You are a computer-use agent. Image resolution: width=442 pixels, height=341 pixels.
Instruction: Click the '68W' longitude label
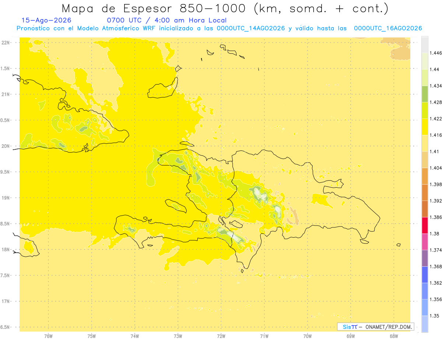pos(394,336)
